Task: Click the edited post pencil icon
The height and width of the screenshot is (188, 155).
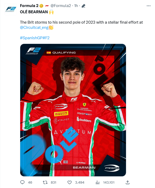Action: pos(83,6)
